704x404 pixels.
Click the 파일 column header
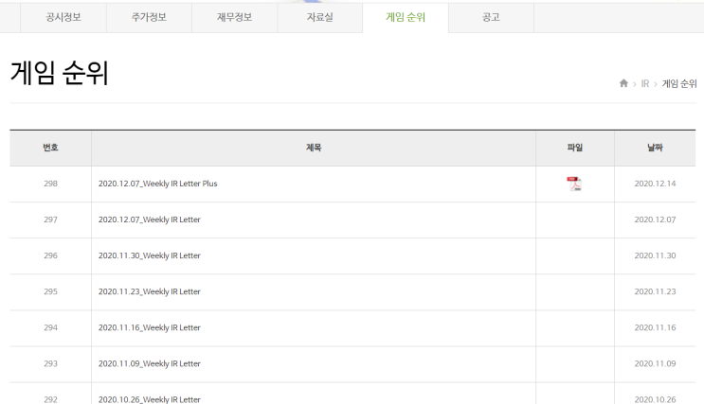pos(575,148)
